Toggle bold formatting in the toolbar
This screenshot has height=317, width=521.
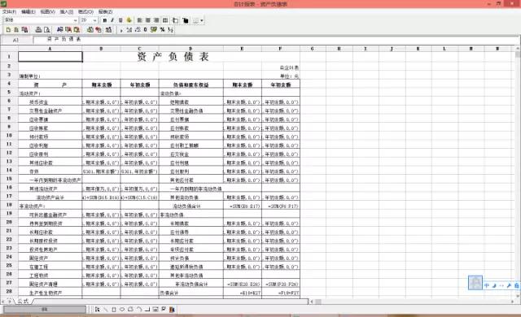[x=105, y=20]
